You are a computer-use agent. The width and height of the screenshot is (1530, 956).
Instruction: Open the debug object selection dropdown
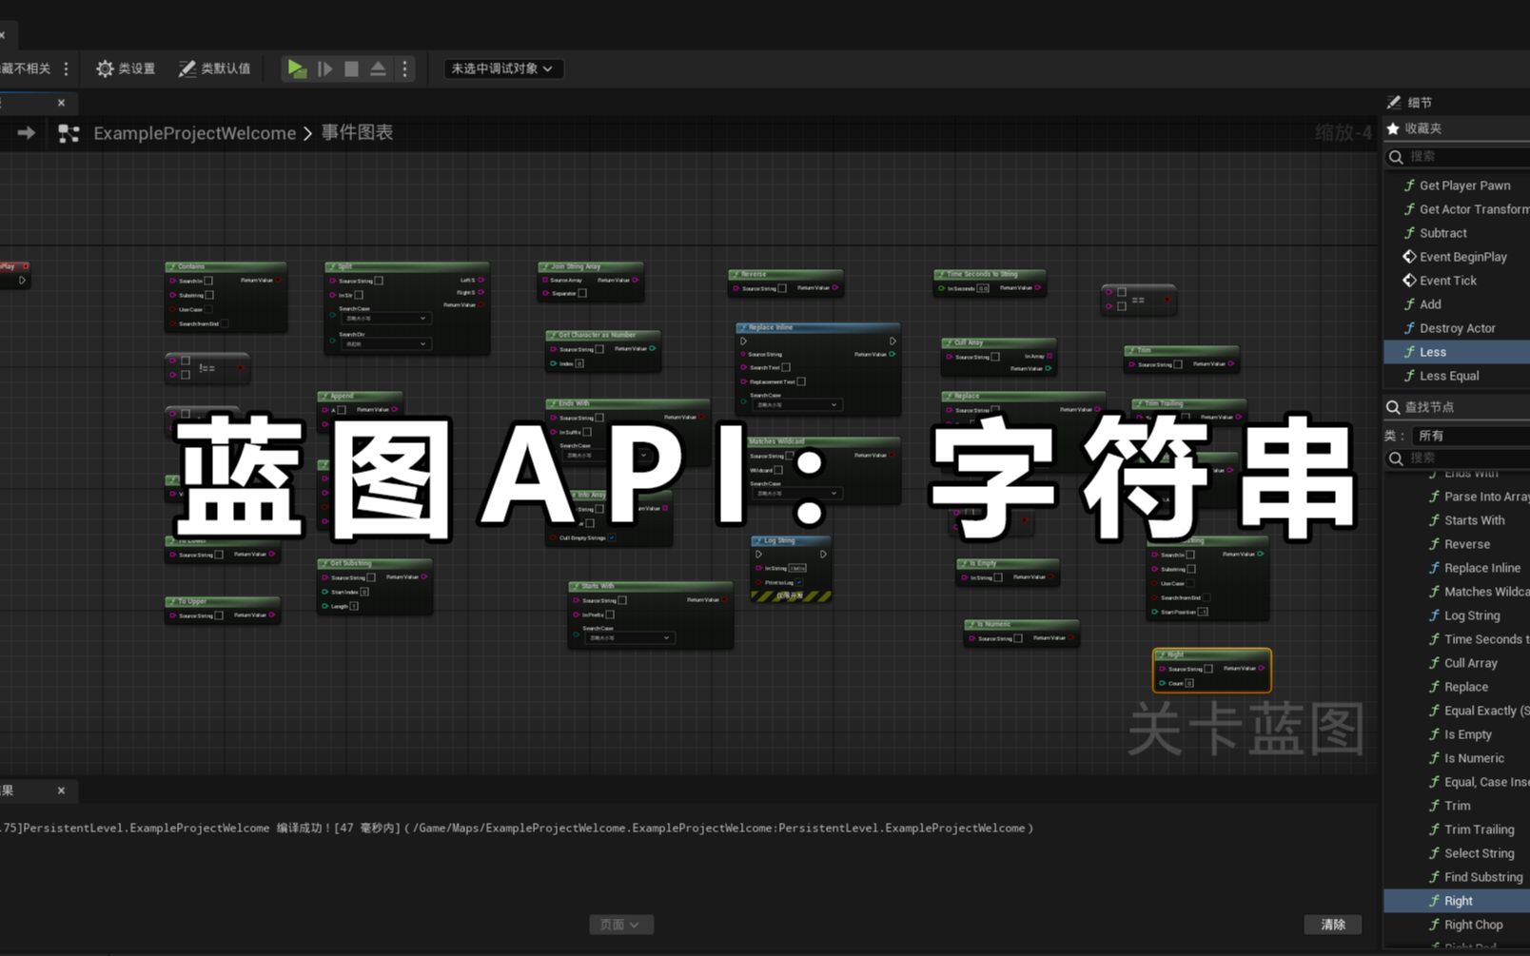coord(503,68)
